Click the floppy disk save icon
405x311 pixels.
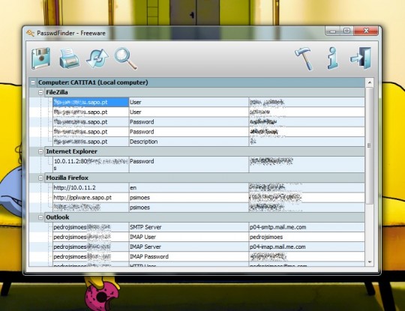point(40,58)
